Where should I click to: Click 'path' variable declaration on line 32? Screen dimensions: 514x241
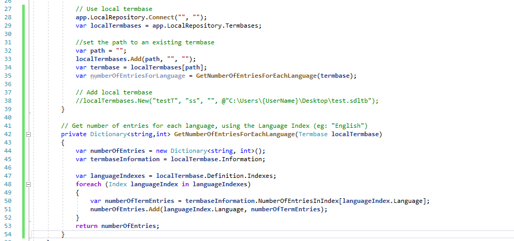click(98, 51)
